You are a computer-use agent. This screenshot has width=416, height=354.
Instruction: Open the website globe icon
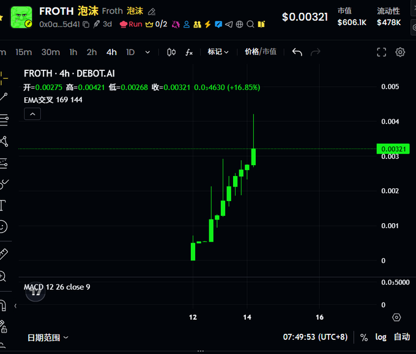point(239,24)
